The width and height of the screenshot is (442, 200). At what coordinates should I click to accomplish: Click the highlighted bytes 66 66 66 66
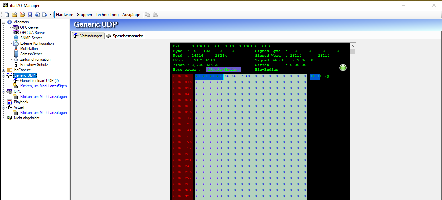(209, 76)
